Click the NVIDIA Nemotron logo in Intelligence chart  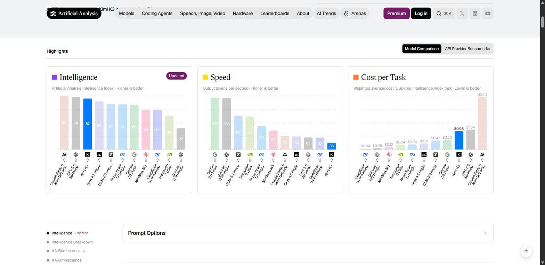[169, 155]
